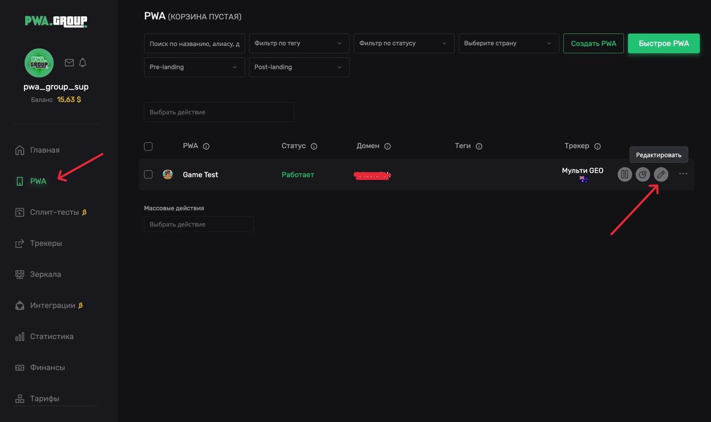The width and height of the screenshot is (711, 422).
Task: Expand the Выберите страну dropdown
Action: point(508,43)
